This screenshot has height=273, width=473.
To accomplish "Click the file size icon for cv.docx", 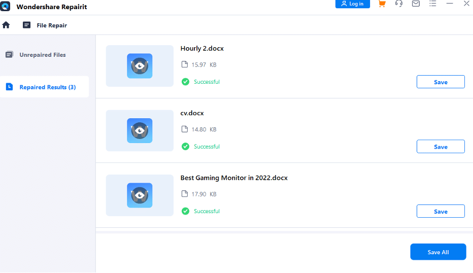I will point(185,129).
